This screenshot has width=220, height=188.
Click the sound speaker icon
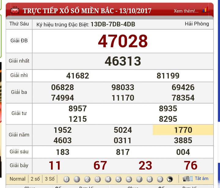pyautogui.click(x=187, y=179)
